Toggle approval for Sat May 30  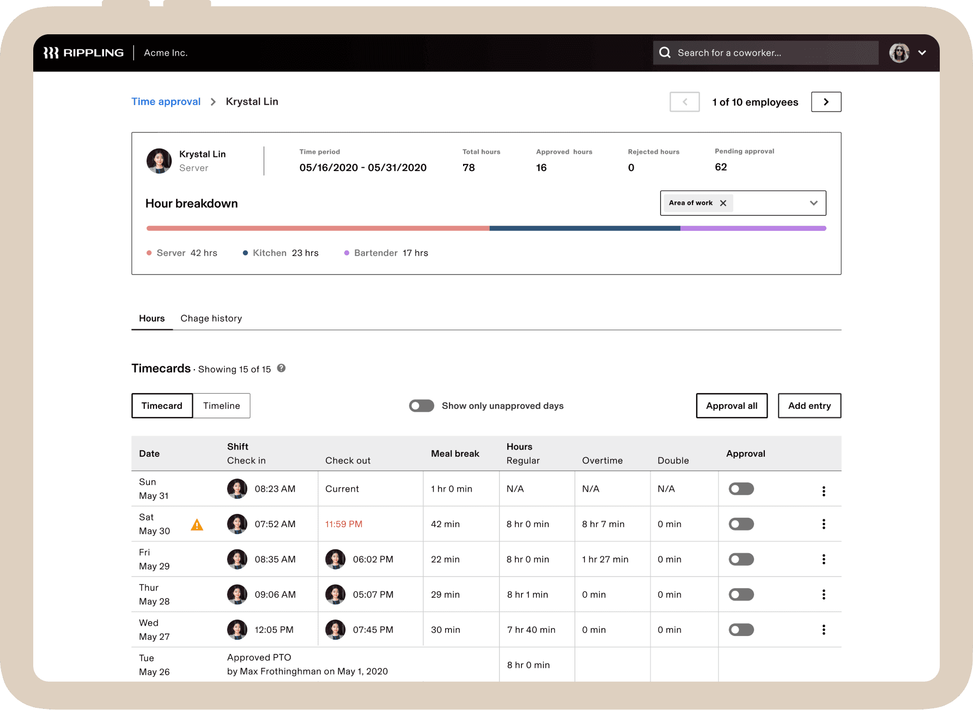point(741,524)
